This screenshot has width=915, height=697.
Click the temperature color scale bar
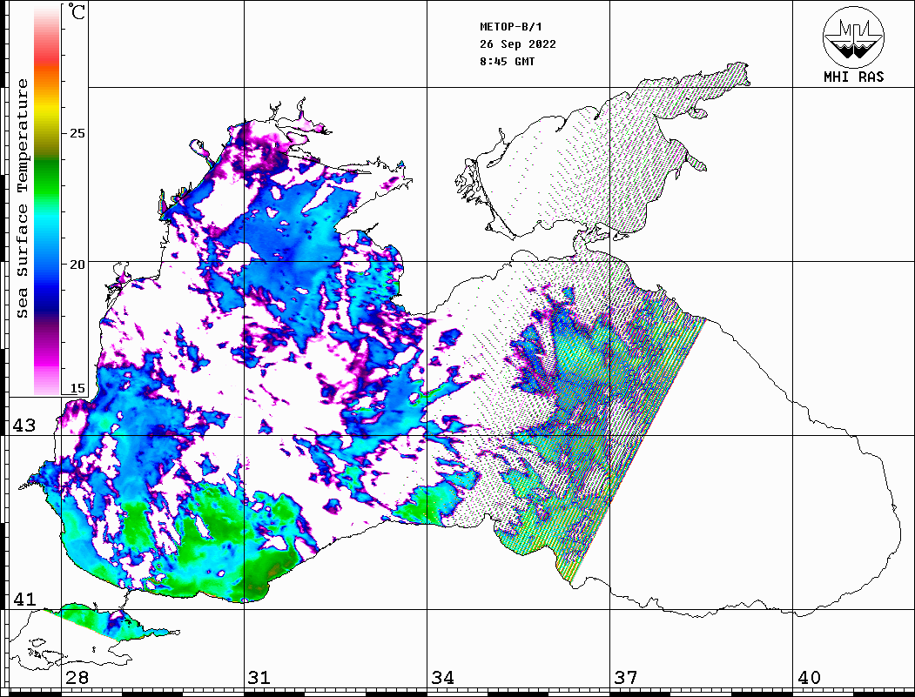[47, 199]
